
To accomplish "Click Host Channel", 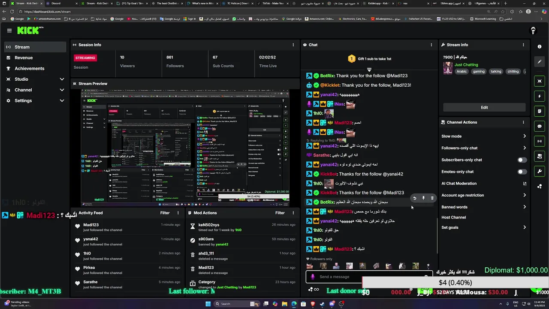I will pyautogui.click(x=453, y=217).
